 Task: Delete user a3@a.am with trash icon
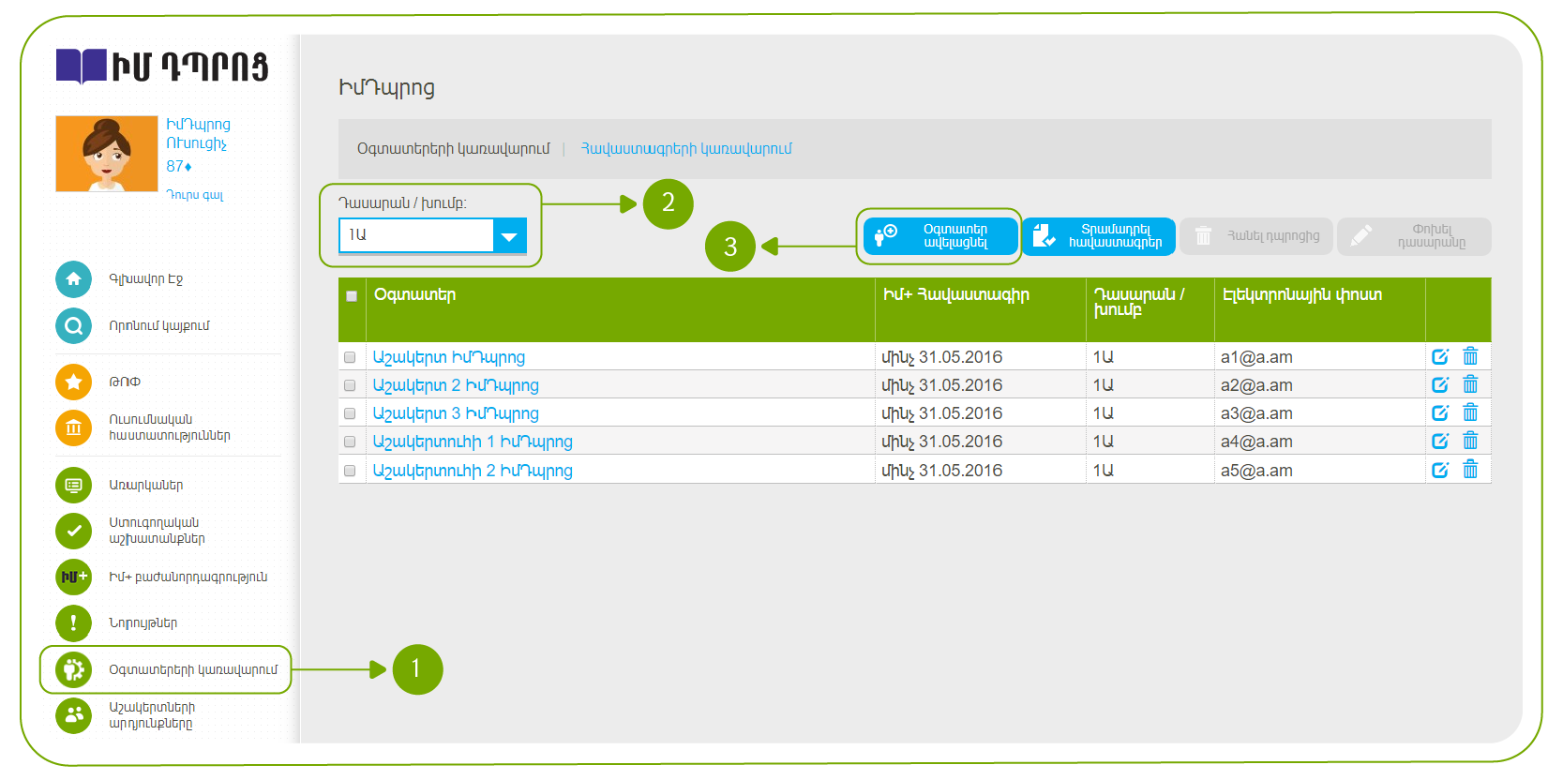[x=1470, y=413]
